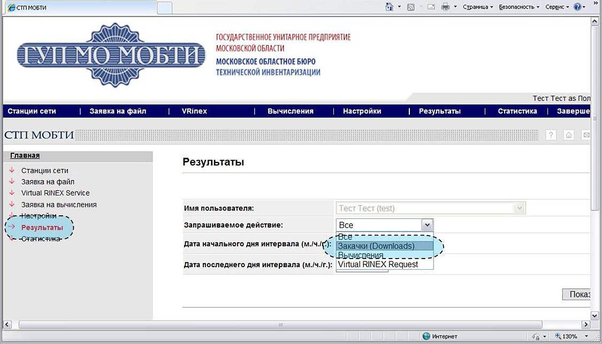Click the page help question mark icon
602x344 pixels.
[x=551, y=135]
